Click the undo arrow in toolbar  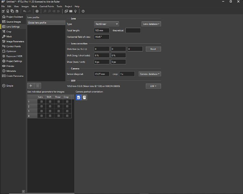click(x=25, y=11)
